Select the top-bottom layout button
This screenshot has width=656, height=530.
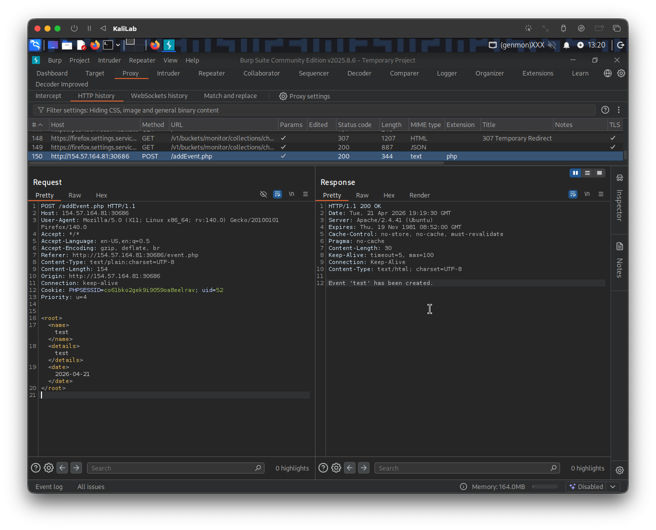tap(587, 173)
